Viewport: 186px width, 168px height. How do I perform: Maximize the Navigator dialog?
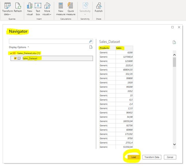click(172, 27)
